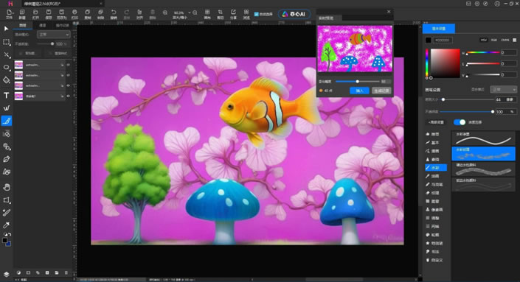Toggle the blue checkbox beside AI button
This screenshot has height=282, width=520.
[256, 14]
